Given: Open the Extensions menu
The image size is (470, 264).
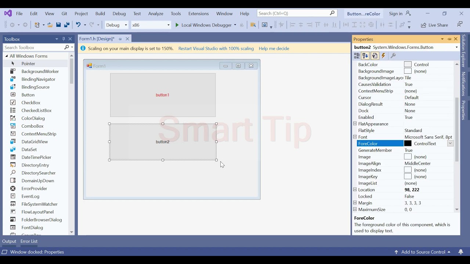Looking at the screenshot, I should point(198,13).
